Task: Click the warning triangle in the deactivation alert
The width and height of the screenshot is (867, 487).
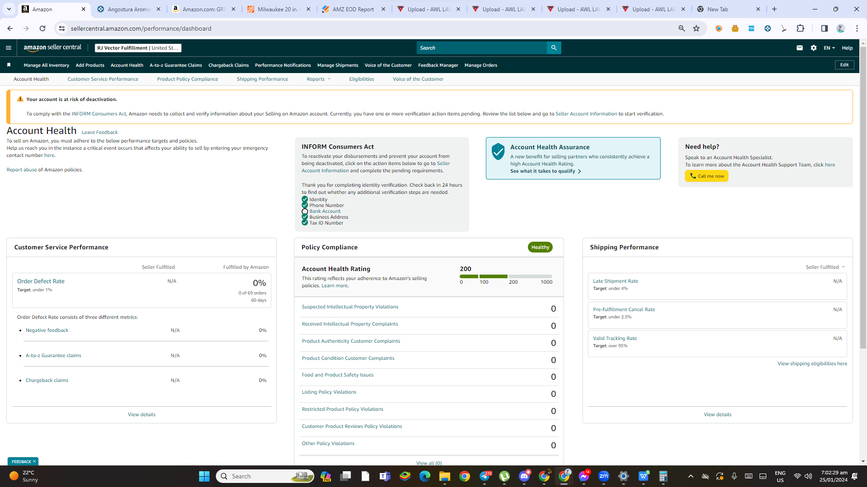Action: pos(20,99)
